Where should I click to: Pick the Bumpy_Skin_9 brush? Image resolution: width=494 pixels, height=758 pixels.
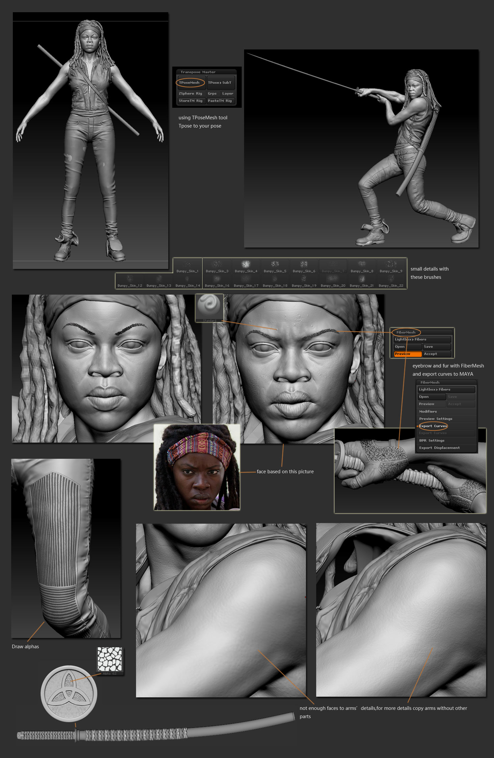[391, 266]
